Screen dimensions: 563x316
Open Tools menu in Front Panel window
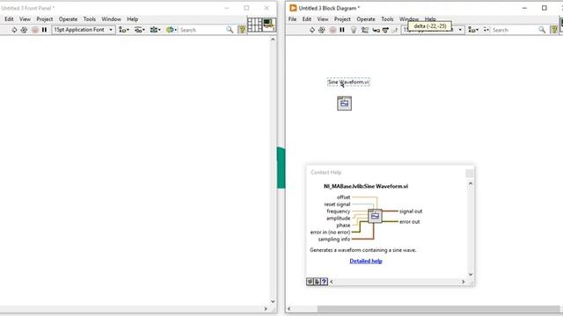tap(90, 19)
